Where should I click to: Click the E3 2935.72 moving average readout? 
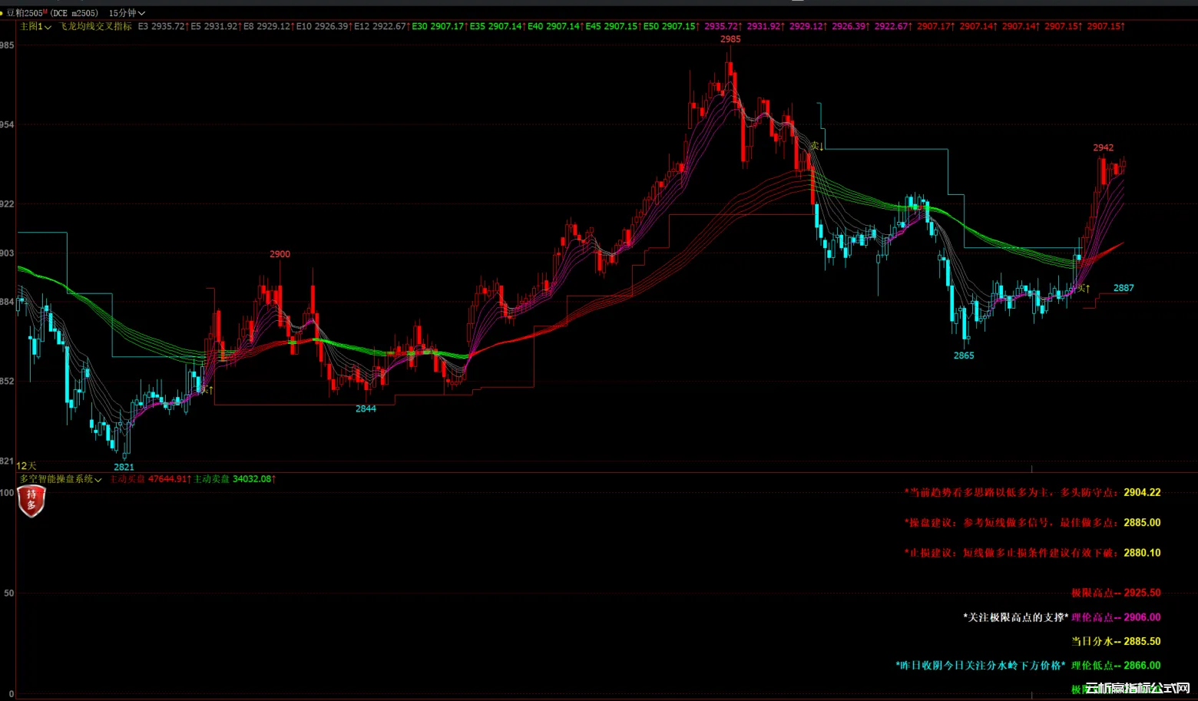point(162,27)
